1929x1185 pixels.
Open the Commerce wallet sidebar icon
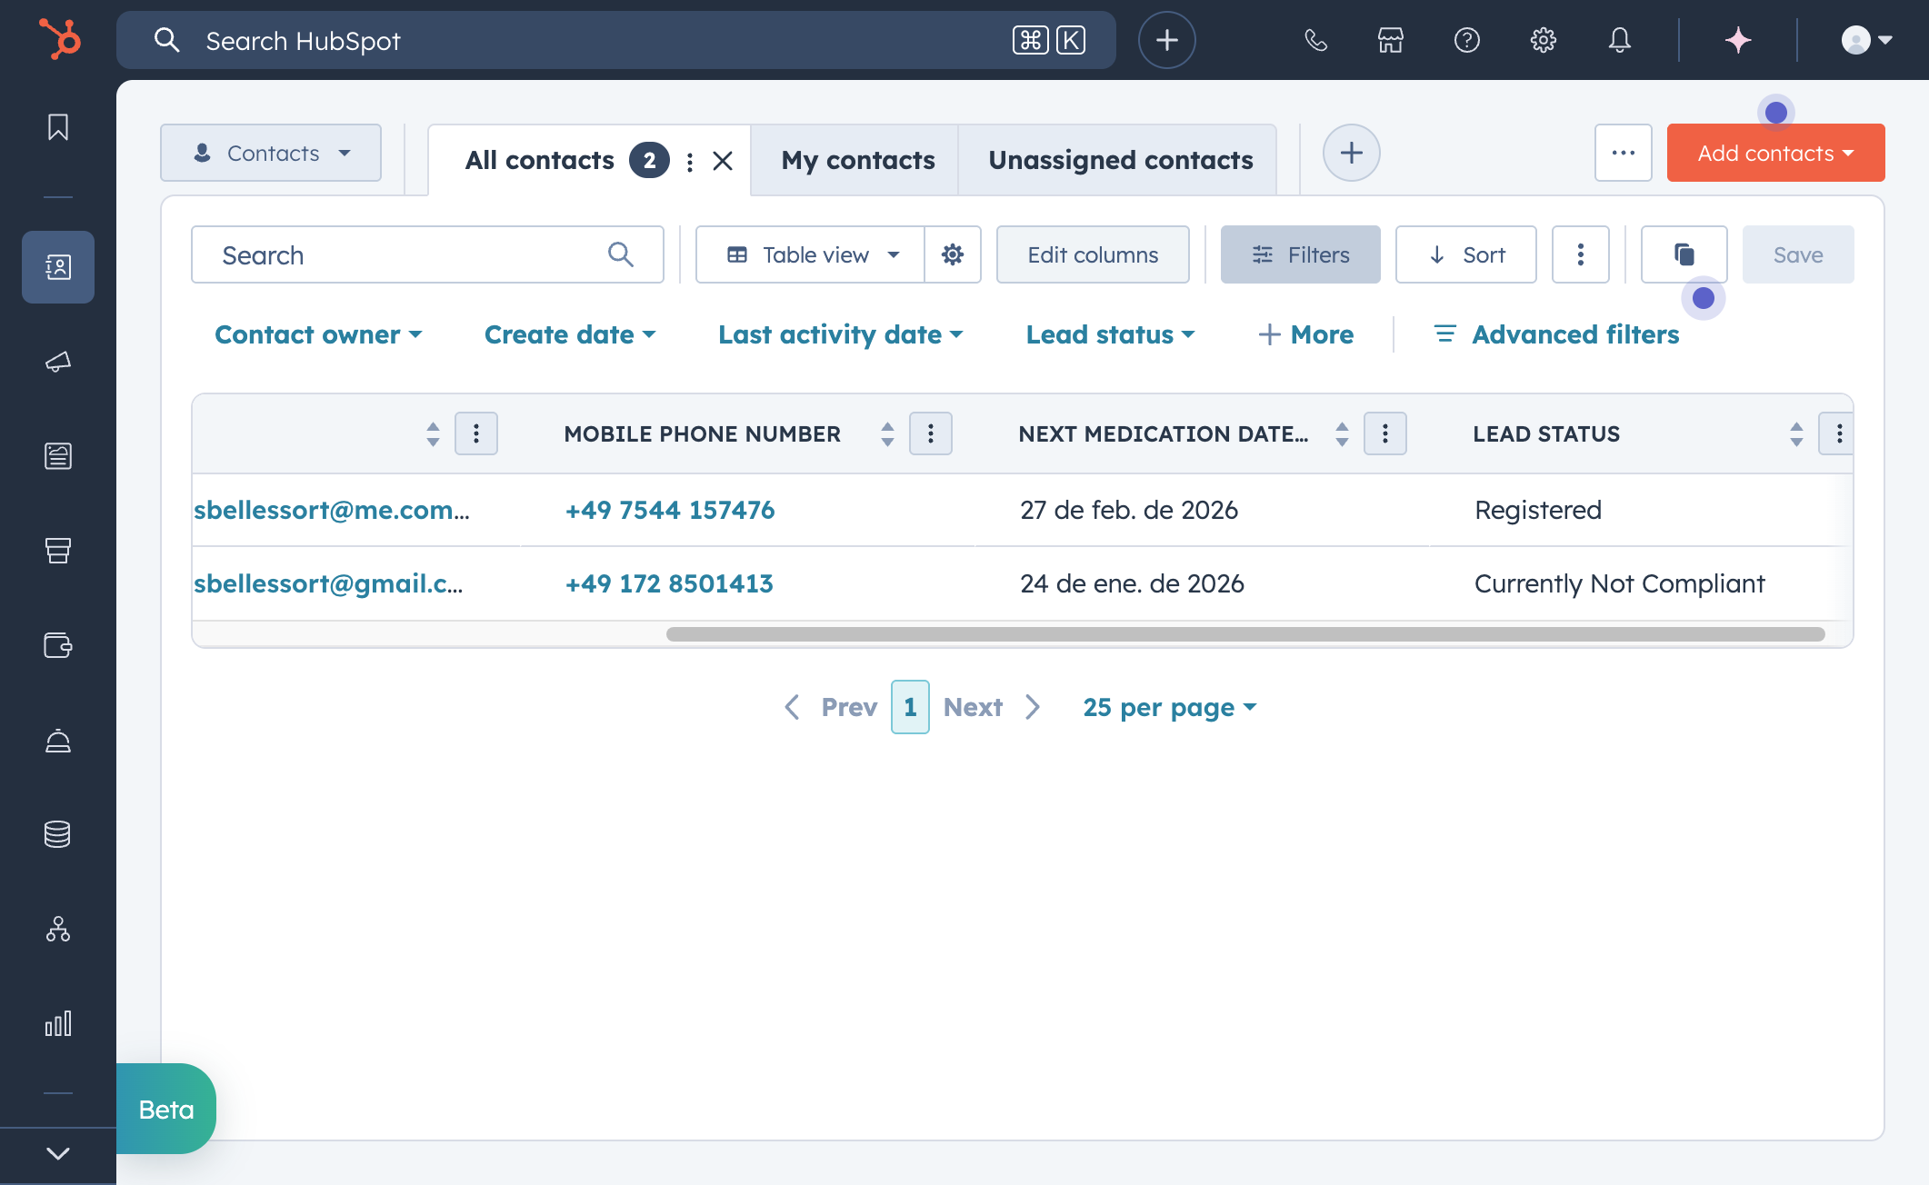pos(58,645)
